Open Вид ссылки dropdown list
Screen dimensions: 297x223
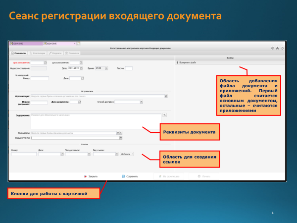coord(116,154)
